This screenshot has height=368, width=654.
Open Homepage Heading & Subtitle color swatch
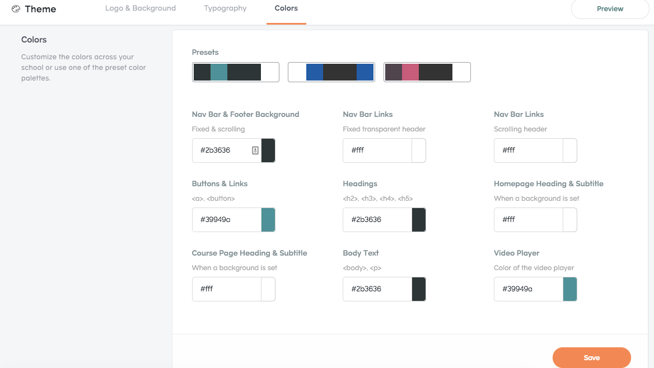pyautogui.click(x=570, y=220)
